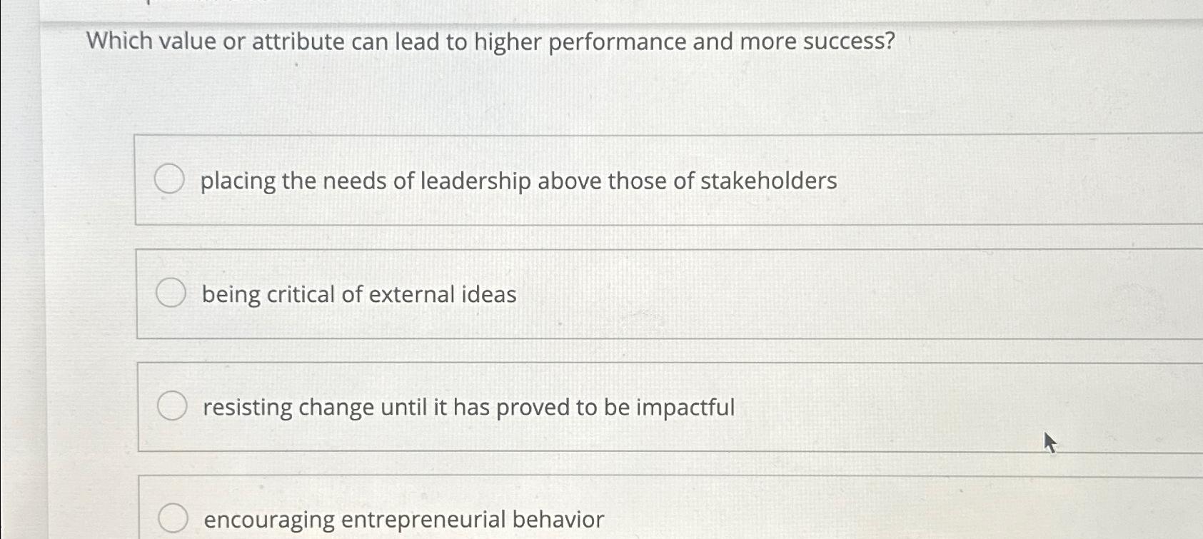The width and height of the screenshot is (1203, 539).
Task: Click the word 'stakeholders' in the first option
Action: pyautogui.click(x=770, y=181)
